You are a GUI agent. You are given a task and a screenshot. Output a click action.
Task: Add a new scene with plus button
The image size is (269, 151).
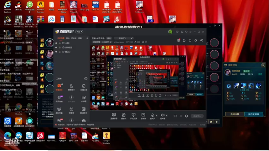point(87,38)
